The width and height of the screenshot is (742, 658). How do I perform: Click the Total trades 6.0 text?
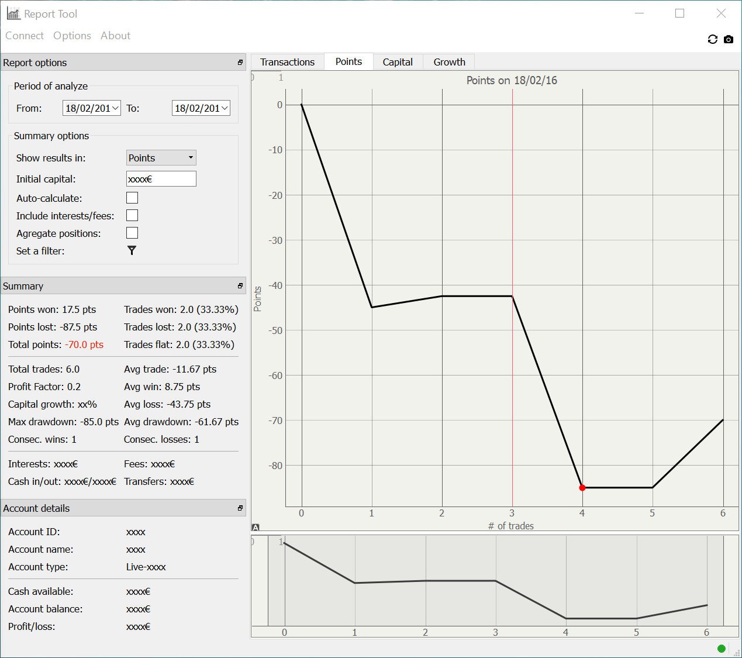point(44,369)
